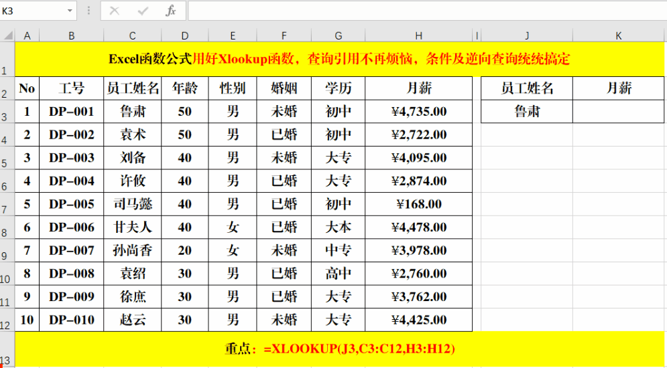Click the name cell 袁绍
667x368 pixels.
[x=133, y=274]
